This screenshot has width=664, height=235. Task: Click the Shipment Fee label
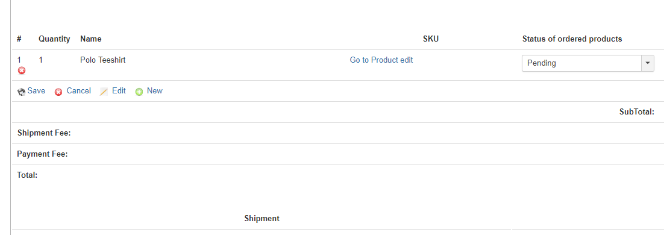[44, 133]
